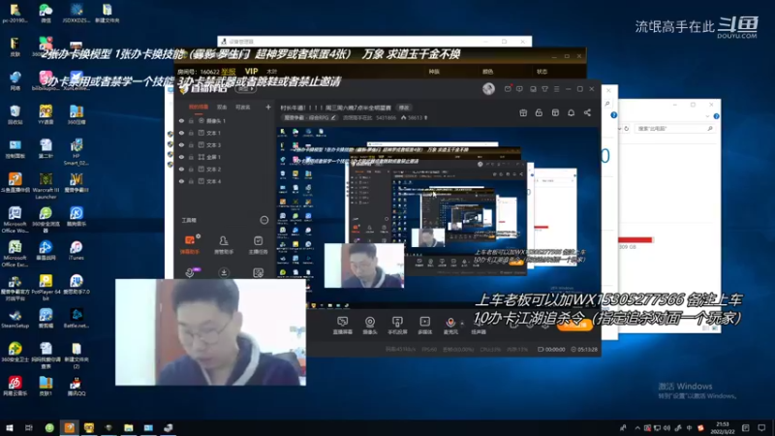Open the YY语音 desktop icon
This screenshot has height=436, width=775.
(46, 114)
